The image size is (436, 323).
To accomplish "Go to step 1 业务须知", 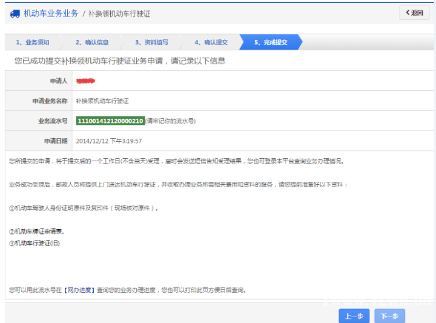I will click(33, 42).
